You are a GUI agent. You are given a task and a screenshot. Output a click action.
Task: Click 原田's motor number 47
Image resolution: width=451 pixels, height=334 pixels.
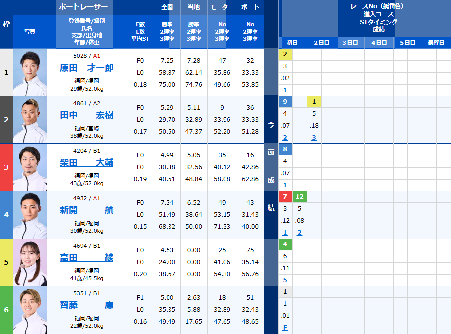point(222,61)
